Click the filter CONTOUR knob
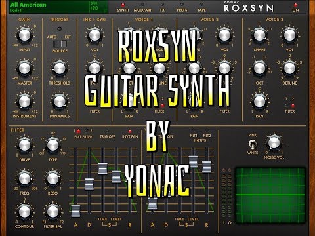The height and width of the screenshot is (236, 315). (24, 212)
